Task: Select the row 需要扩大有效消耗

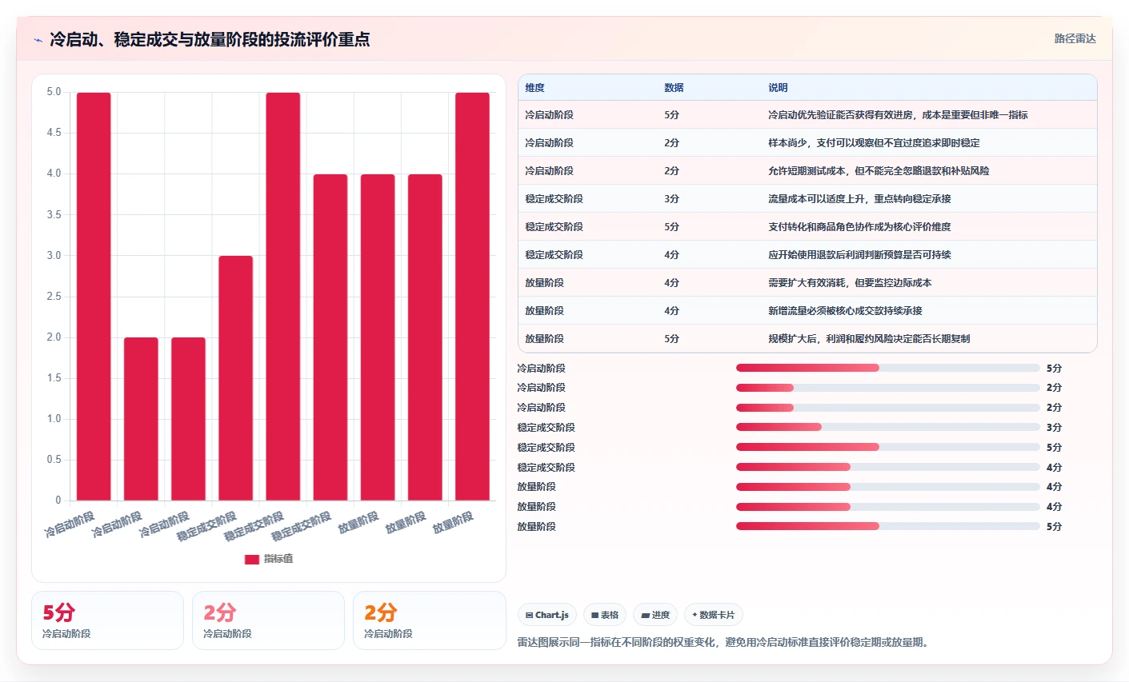Action: pos(807,282)
